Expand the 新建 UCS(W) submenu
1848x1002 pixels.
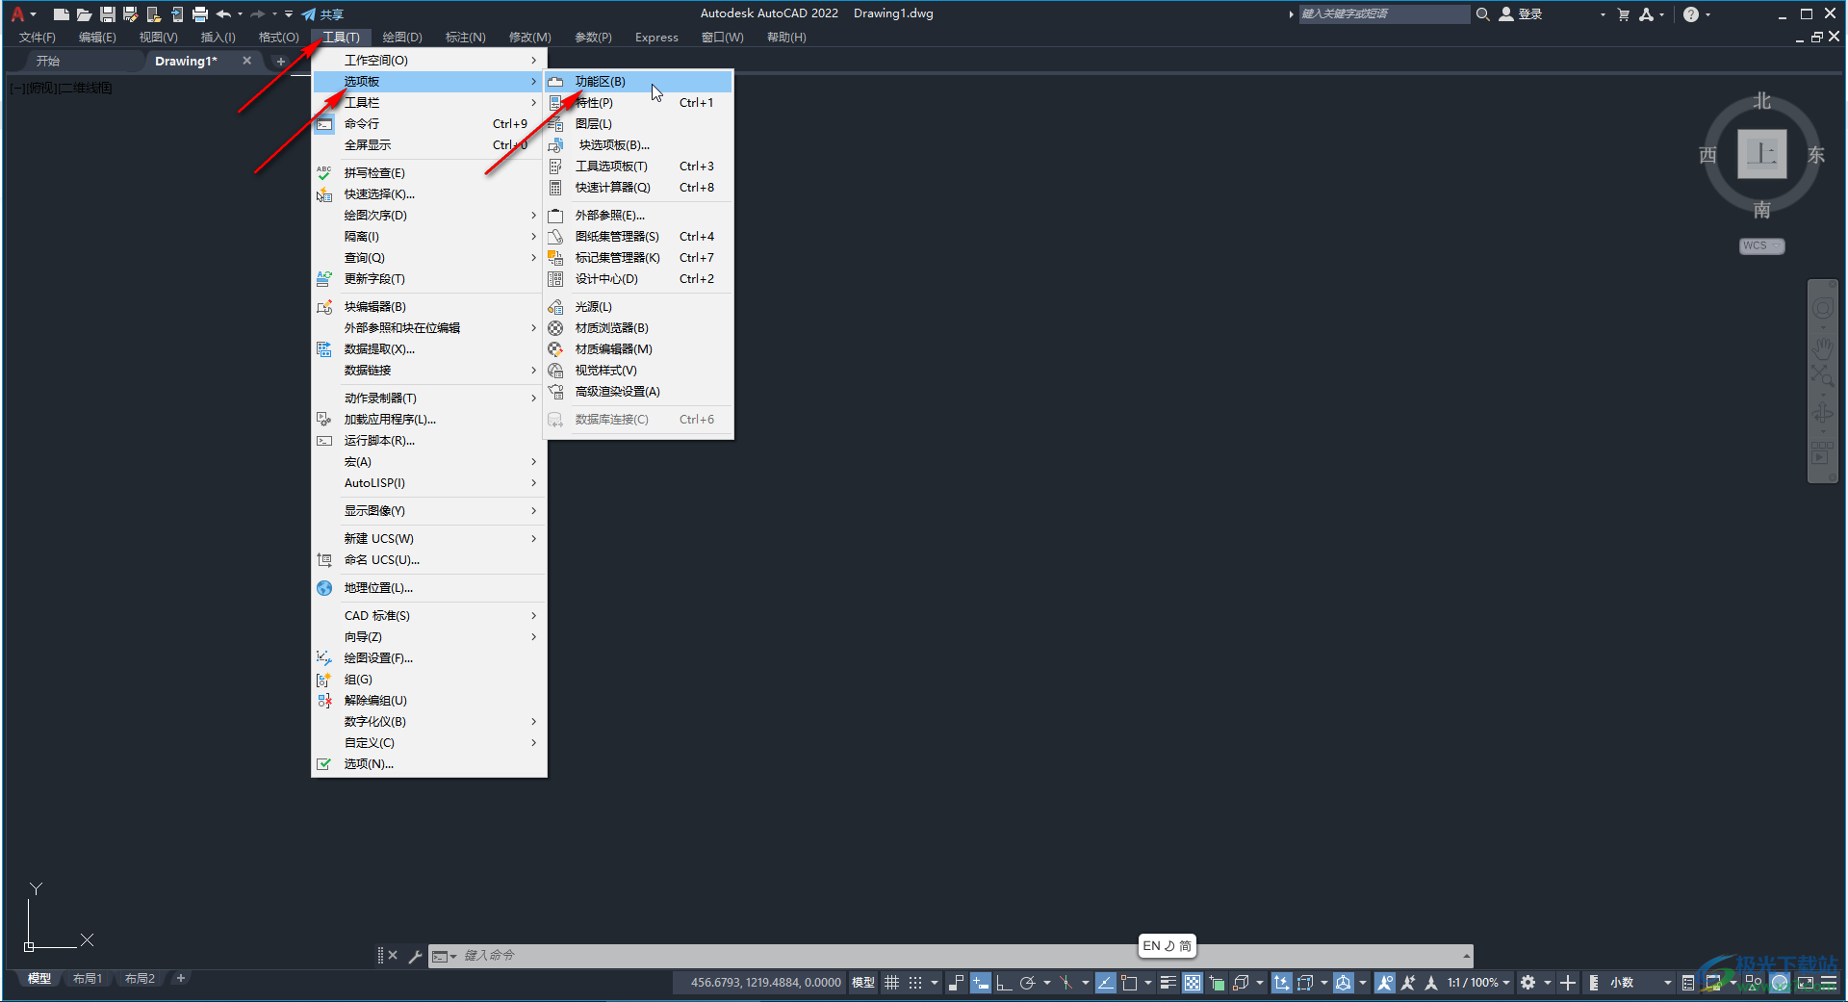429,539
